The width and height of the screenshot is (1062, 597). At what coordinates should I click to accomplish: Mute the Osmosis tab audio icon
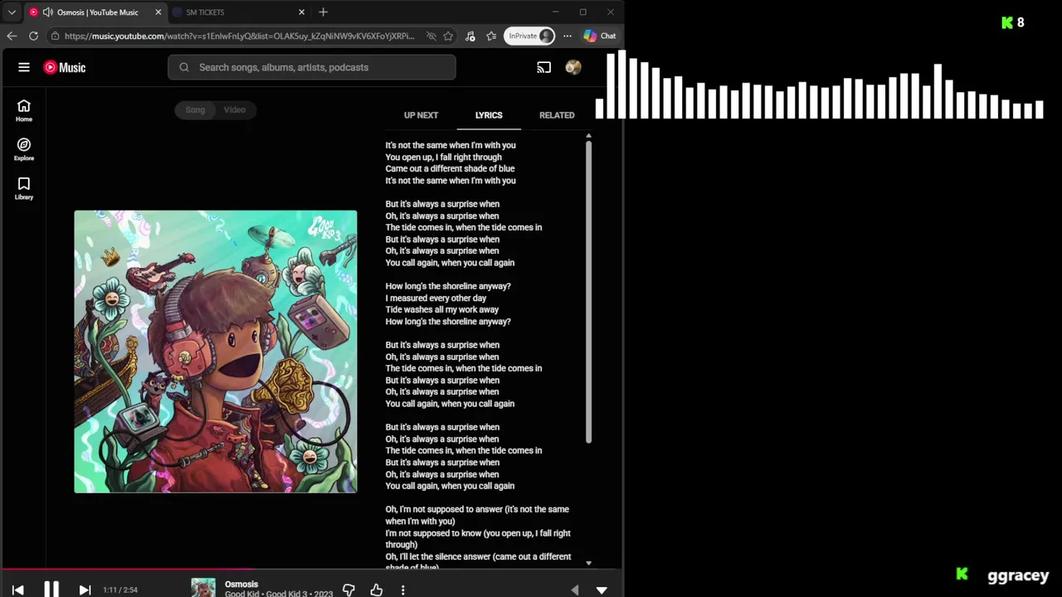[48, 12]
